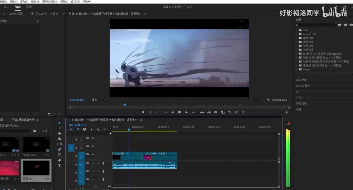Screen dimensions: 353x190
Task: Click Export Frame camera icon
Action: [216, 112]
